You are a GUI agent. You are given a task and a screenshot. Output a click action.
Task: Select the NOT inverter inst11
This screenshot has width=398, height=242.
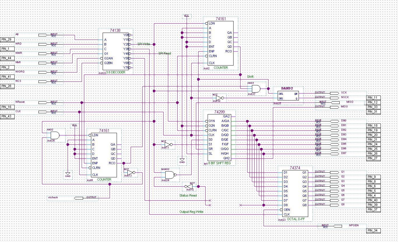click(169, 144)
